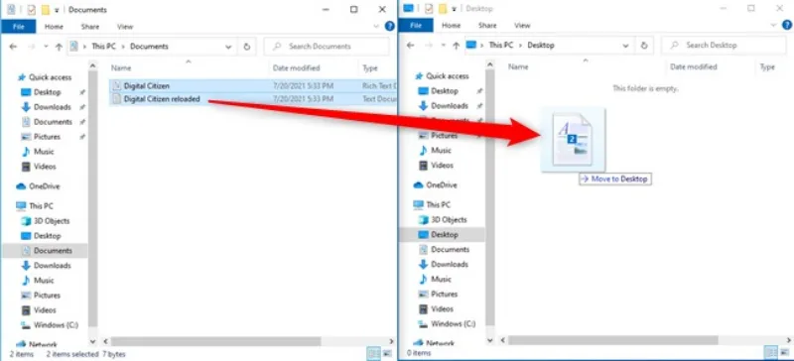Sort by Date modified in Desktop window
This screenshot has width=794, height=361.
pos(693,66)
